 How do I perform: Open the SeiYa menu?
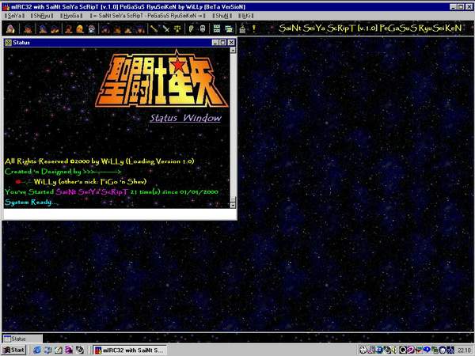point(14,16)
